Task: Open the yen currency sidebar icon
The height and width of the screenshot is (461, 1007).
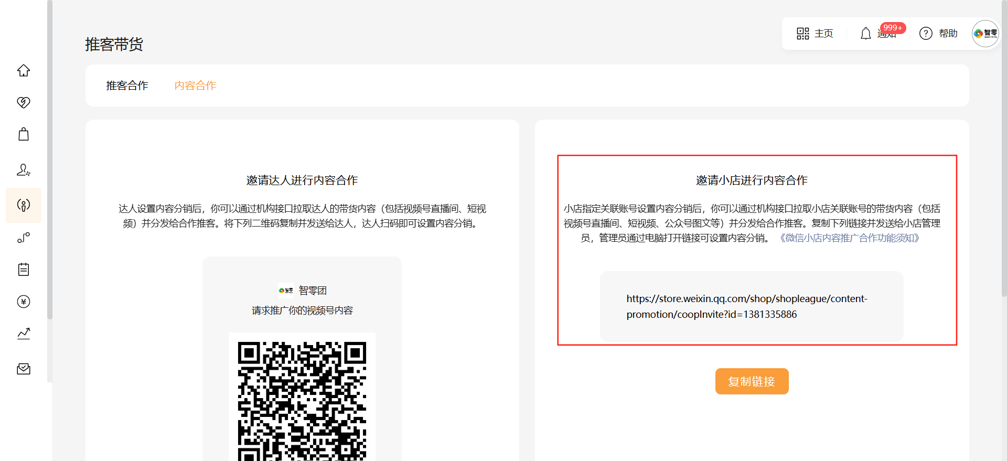Action: 24,302
